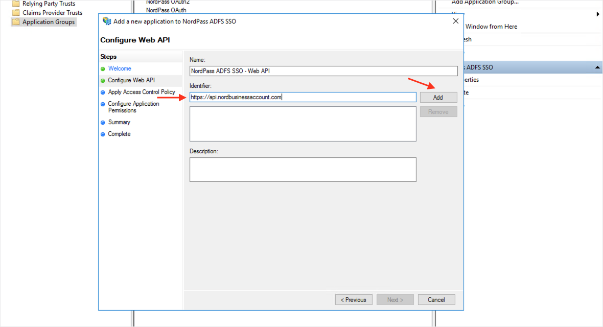Collapse the ADFS SSO actions section
Screen dimensions: 603x327
(597, 67)
